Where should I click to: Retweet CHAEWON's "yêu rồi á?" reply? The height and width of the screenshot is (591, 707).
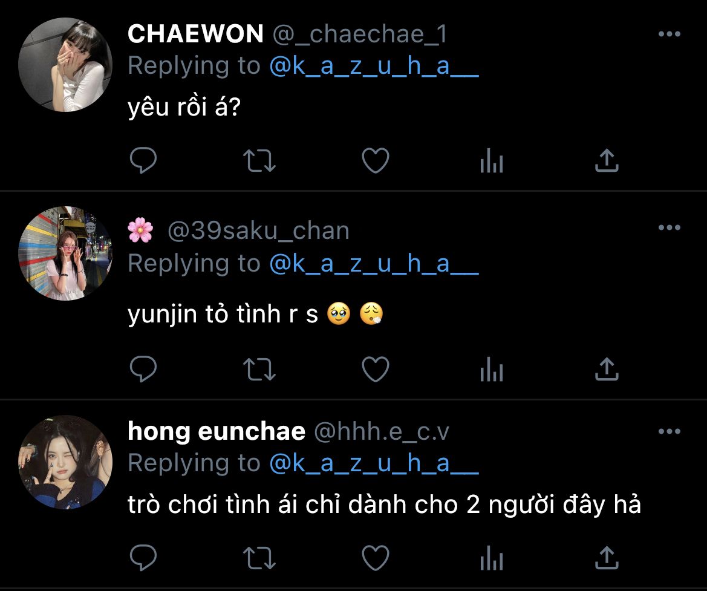tap(259, 161)
